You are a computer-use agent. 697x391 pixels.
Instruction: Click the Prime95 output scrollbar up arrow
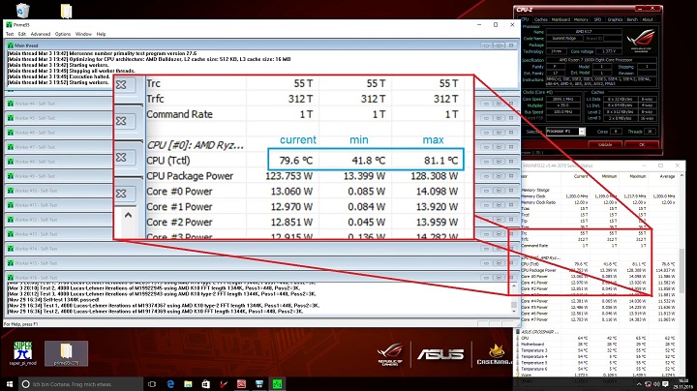point(514,286)
